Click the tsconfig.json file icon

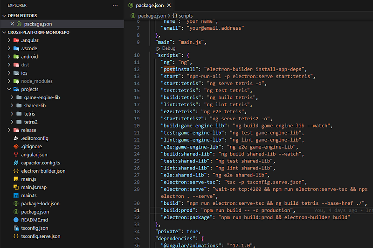tap(16, 228)
